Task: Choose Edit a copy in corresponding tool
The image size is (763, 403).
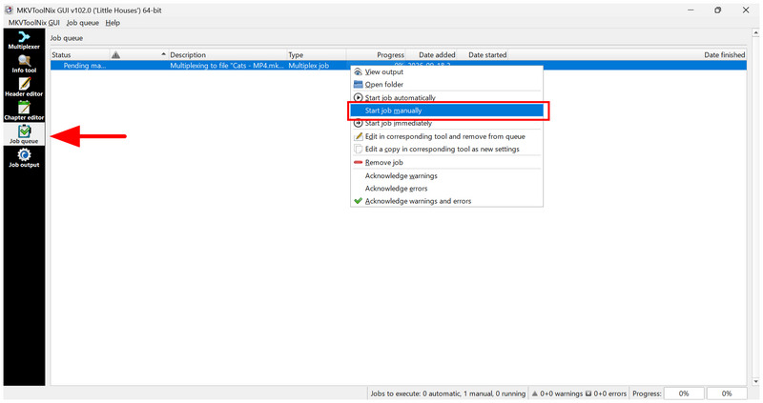Action: click(446, 150)
